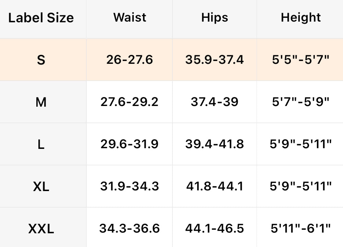Select the L size row label
Viewport: 343px width, 247px height.
tap(41, 144)
